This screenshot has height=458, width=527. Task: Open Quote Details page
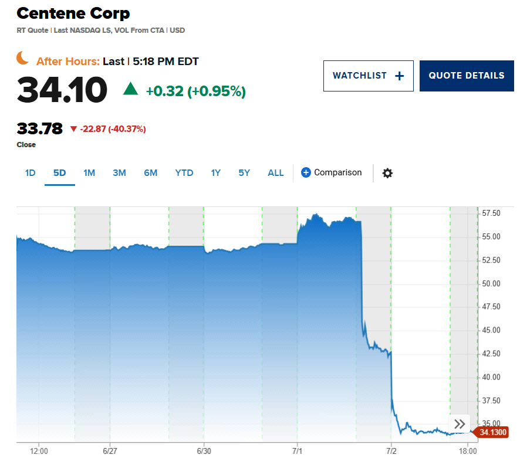coord(467,76)
